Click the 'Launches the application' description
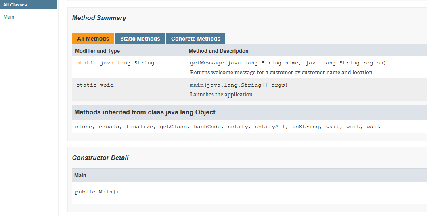This screenshot has height=216, width=427. pyautogui.click(x=221, y=95)
